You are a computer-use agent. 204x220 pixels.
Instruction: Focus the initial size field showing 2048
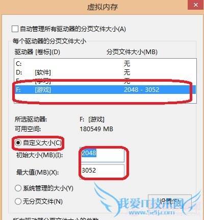click(x=103, y=155)
